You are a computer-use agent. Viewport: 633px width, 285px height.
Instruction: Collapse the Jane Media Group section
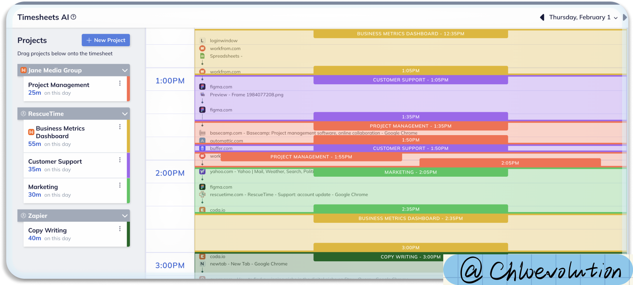pos(125,70)
